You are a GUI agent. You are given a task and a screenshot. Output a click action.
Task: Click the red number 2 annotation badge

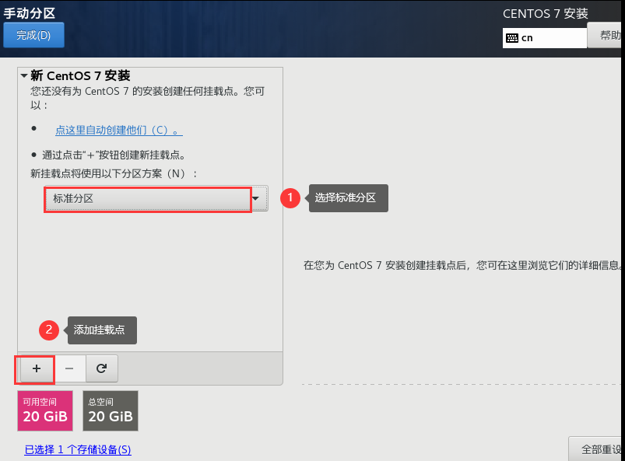[x=49, y=330]
